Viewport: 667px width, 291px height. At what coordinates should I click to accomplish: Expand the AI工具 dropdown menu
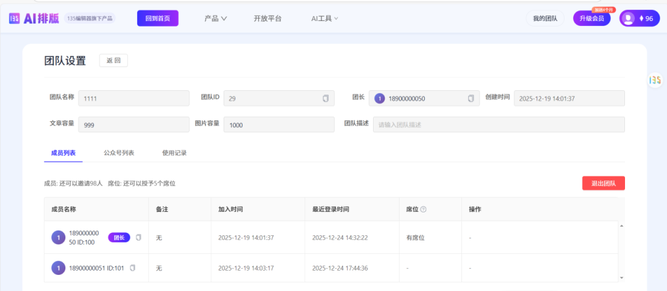(x=325, y=19)
